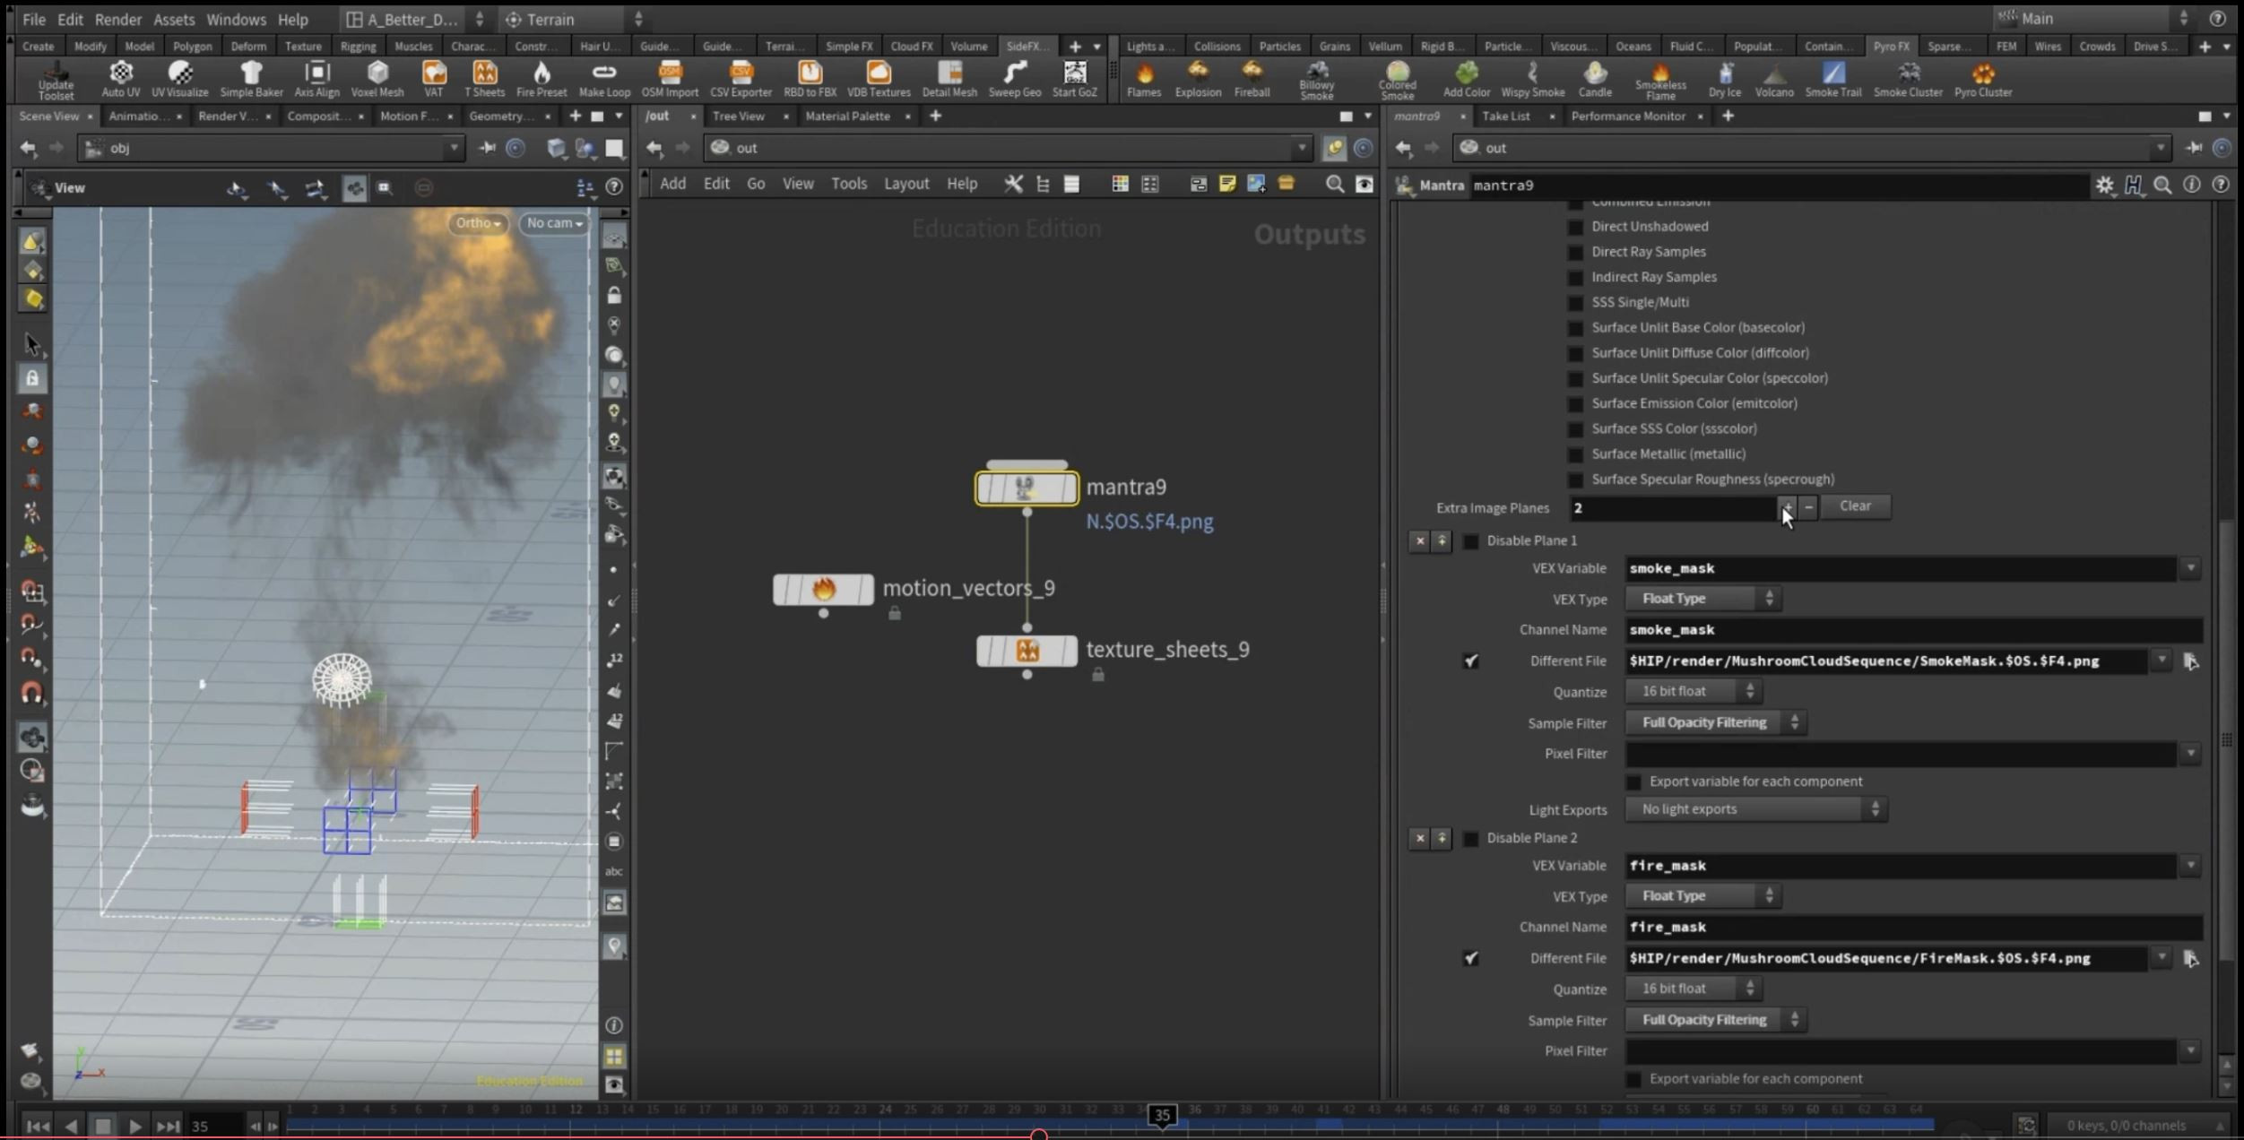Click the Auto UV shelf tool

coord(120,79)
